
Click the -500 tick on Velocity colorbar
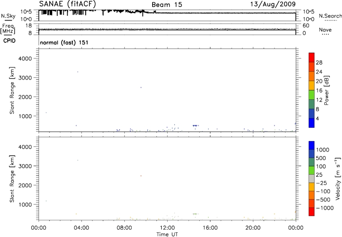click(x=323, y=199)
